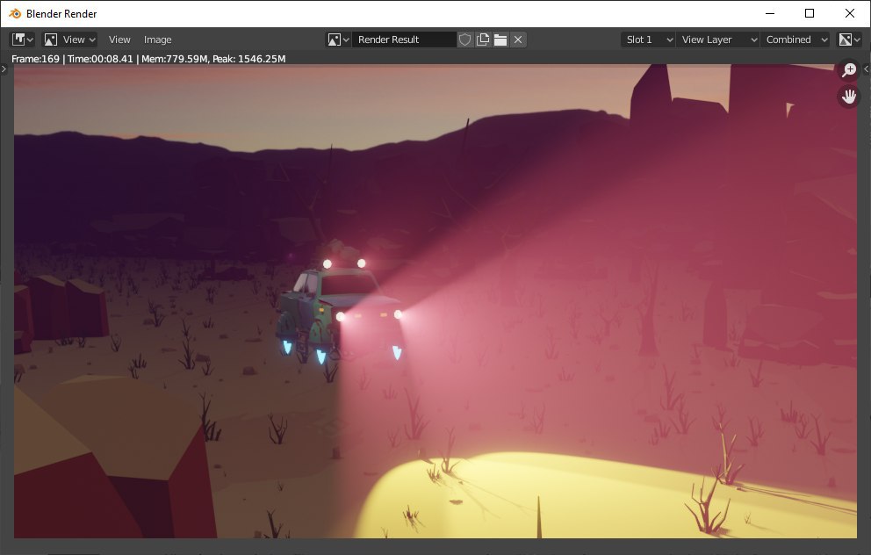Screen dimensions: 871x555
Task: Click the Blender logo in the title bar
Action: click(15, 13)
